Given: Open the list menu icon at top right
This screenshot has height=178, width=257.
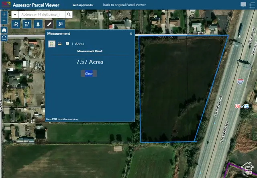Looking at the screenshot, I should 253,5.
